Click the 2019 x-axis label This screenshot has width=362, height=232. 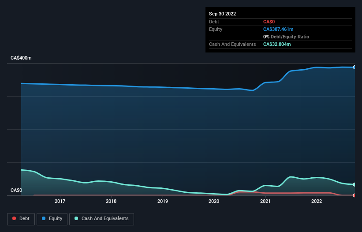coord(163,201)
